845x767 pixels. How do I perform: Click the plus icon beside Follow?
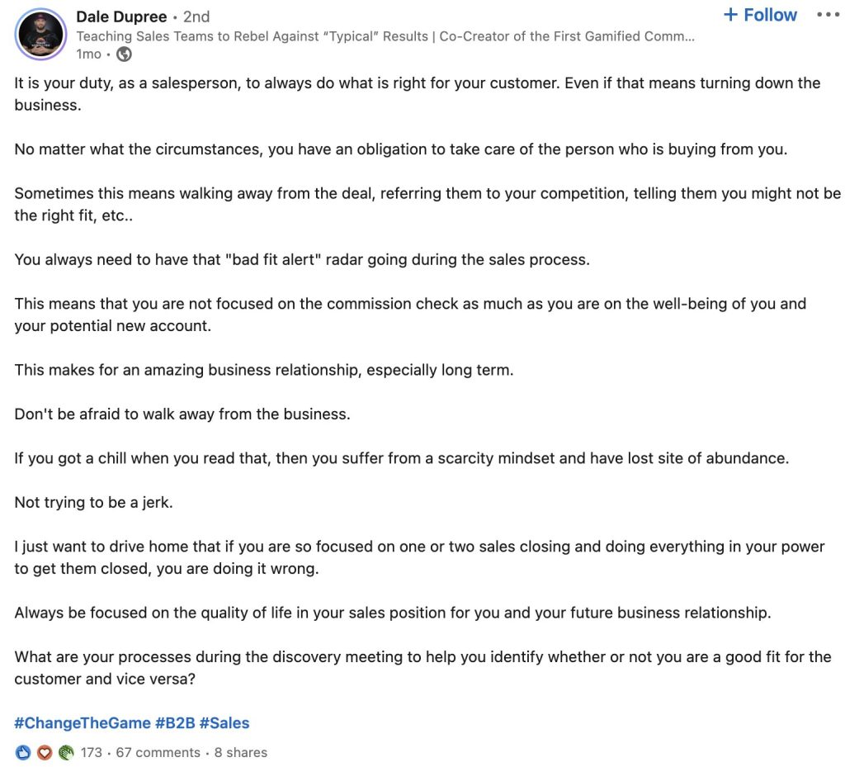tap(730, 15)
